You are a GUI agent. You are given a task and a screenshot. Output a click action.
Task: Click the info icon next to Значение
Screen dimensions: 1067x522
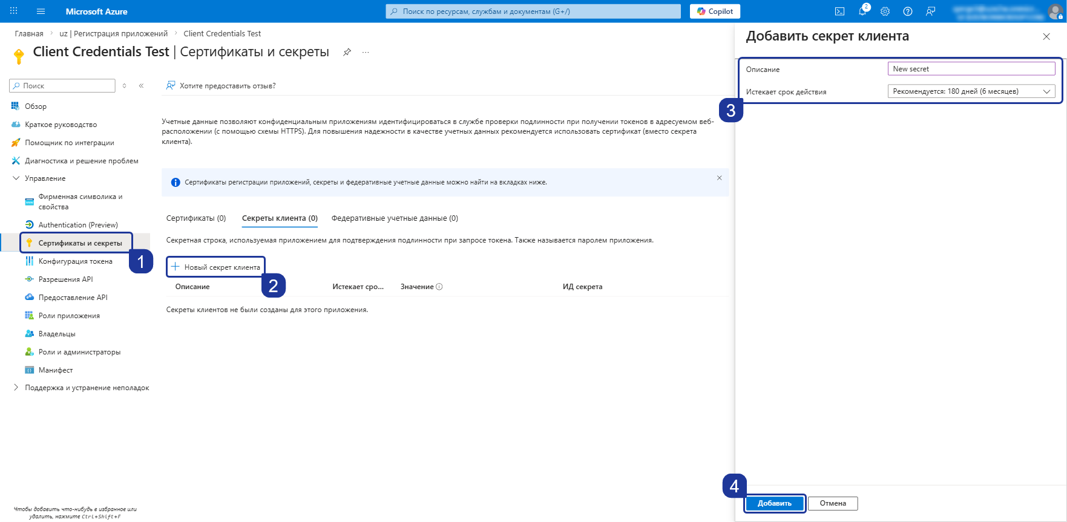(x=439, y=287)
